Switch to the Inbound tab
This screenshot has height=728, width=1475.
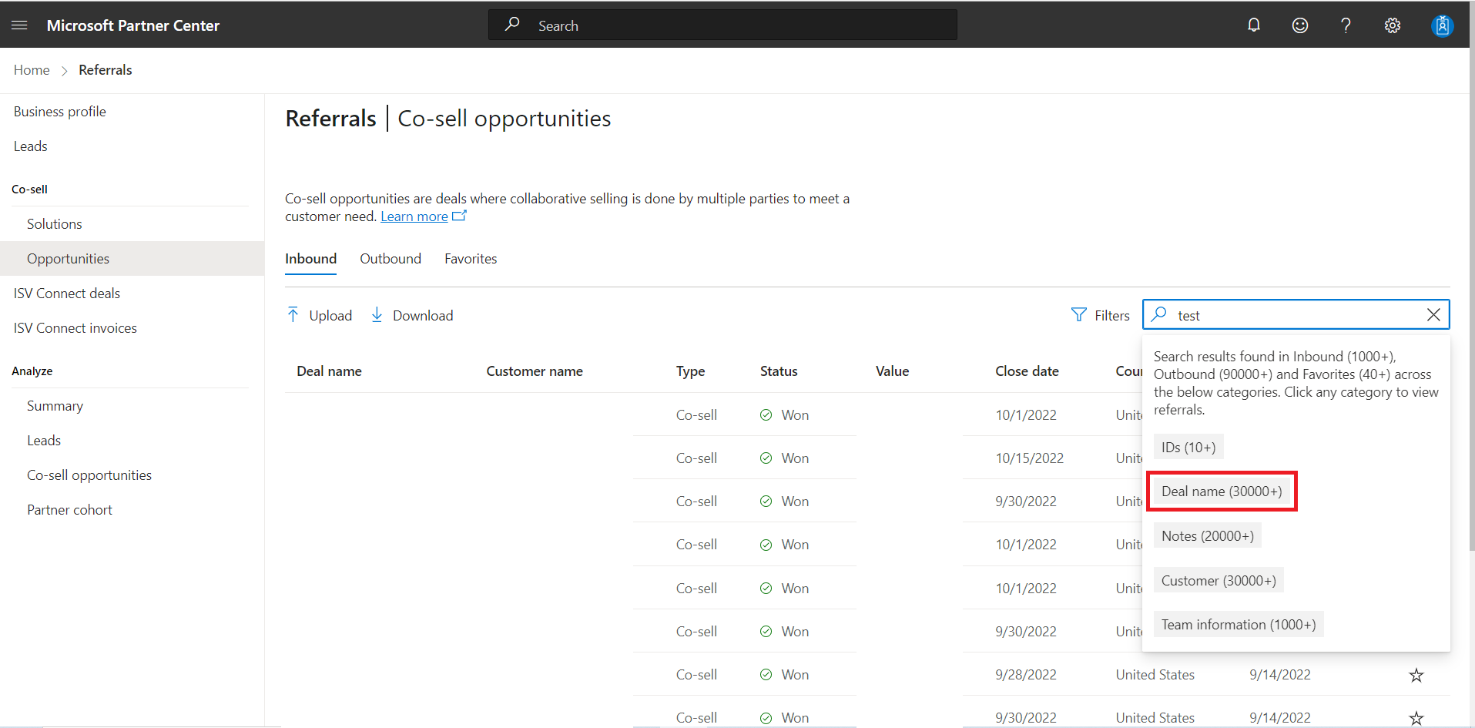[x=311, y=259]
